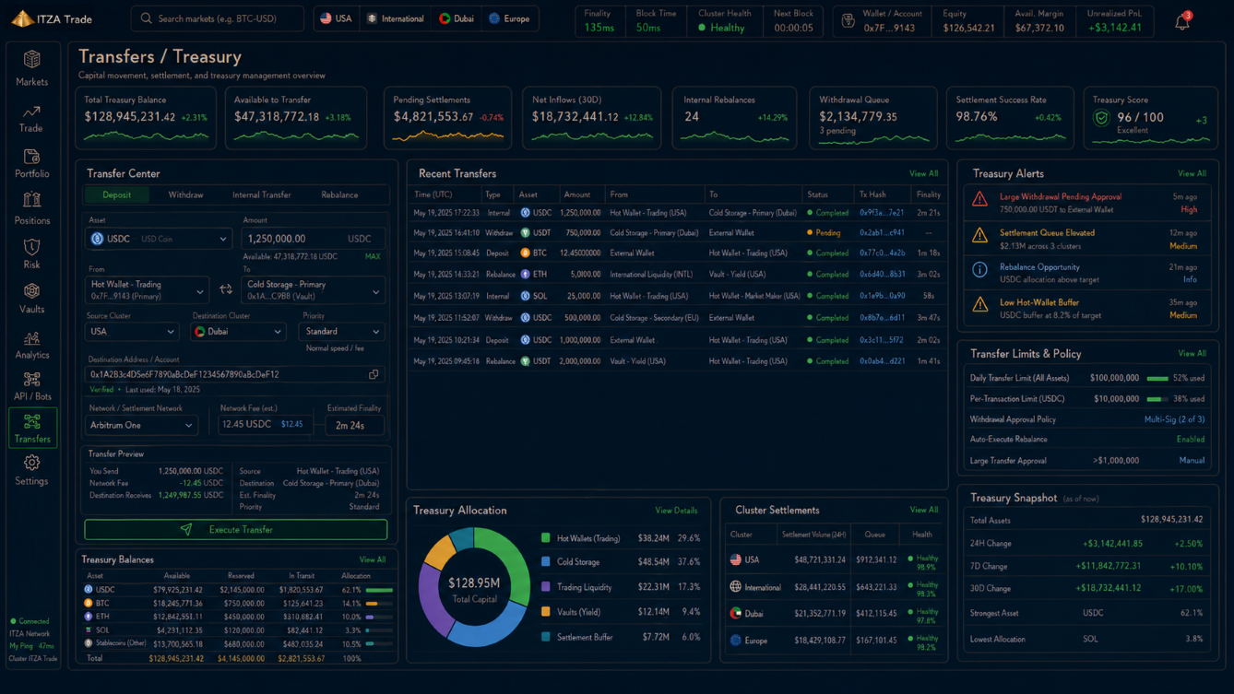The height and width of the screenshot is (694, 1234).
Task: Click the notifications bell icon
Action: (x=1181, y=21)
